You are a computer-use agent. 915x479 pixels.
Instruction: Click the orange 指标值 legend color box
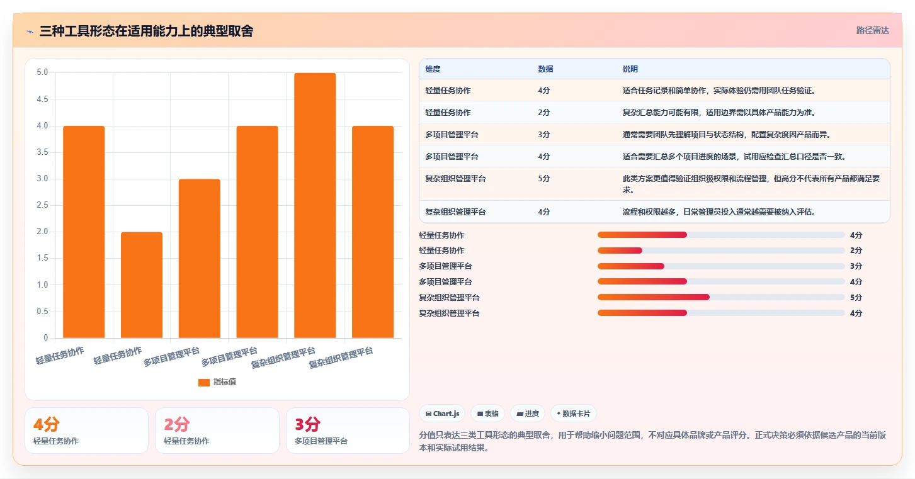tap(203, 382)
